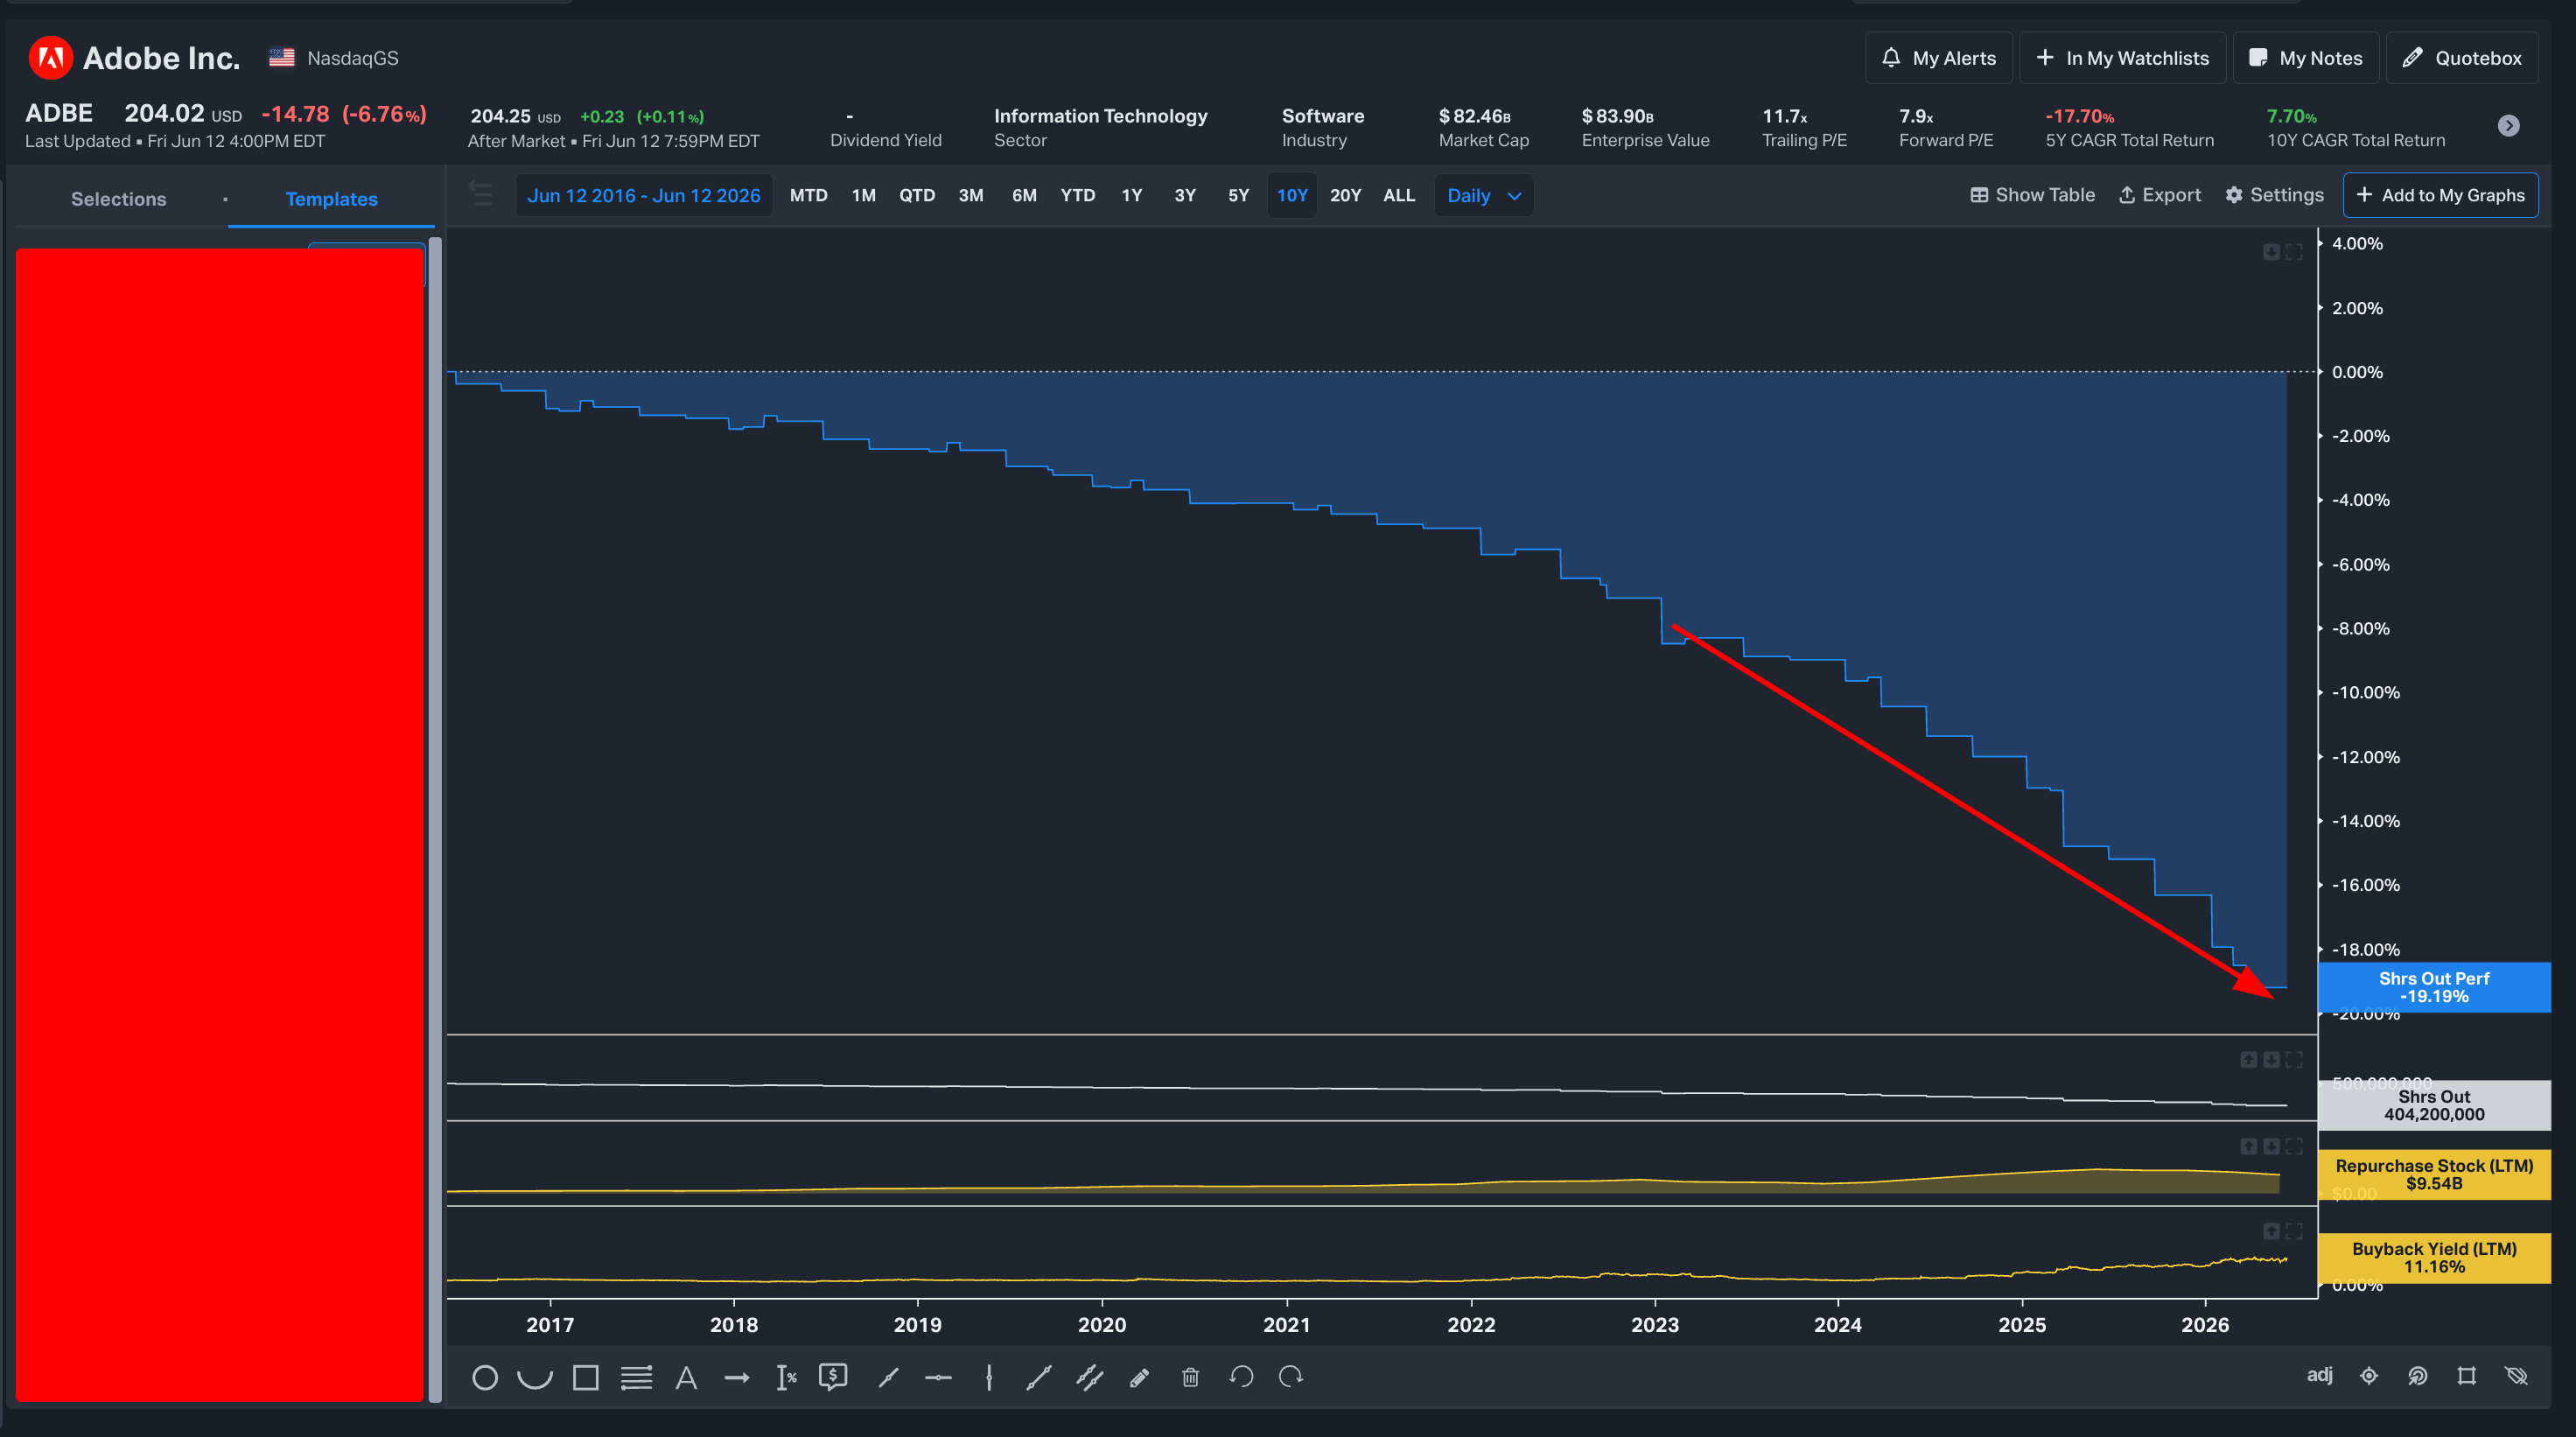Click Add to My Graphs button

pyautogui.click(x=2440, y=195)
